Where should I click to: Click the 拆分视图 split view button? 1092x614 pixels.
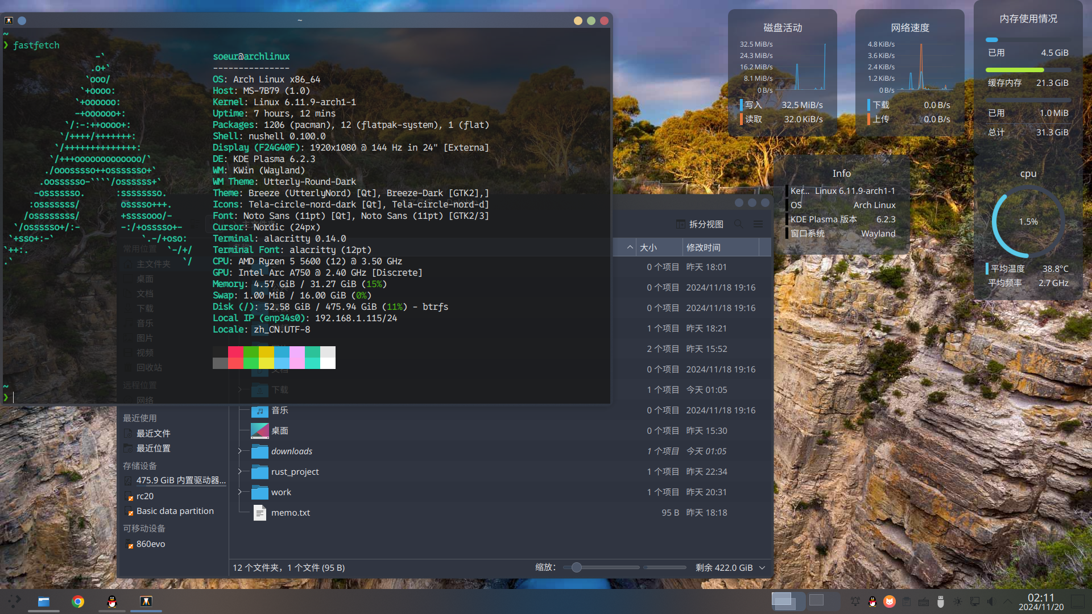click(700, 224)
